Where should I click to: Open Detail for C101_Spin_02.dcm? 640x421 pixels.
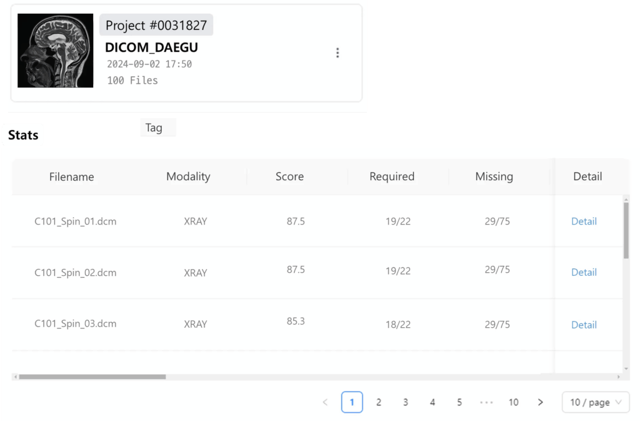pos(584,272)
